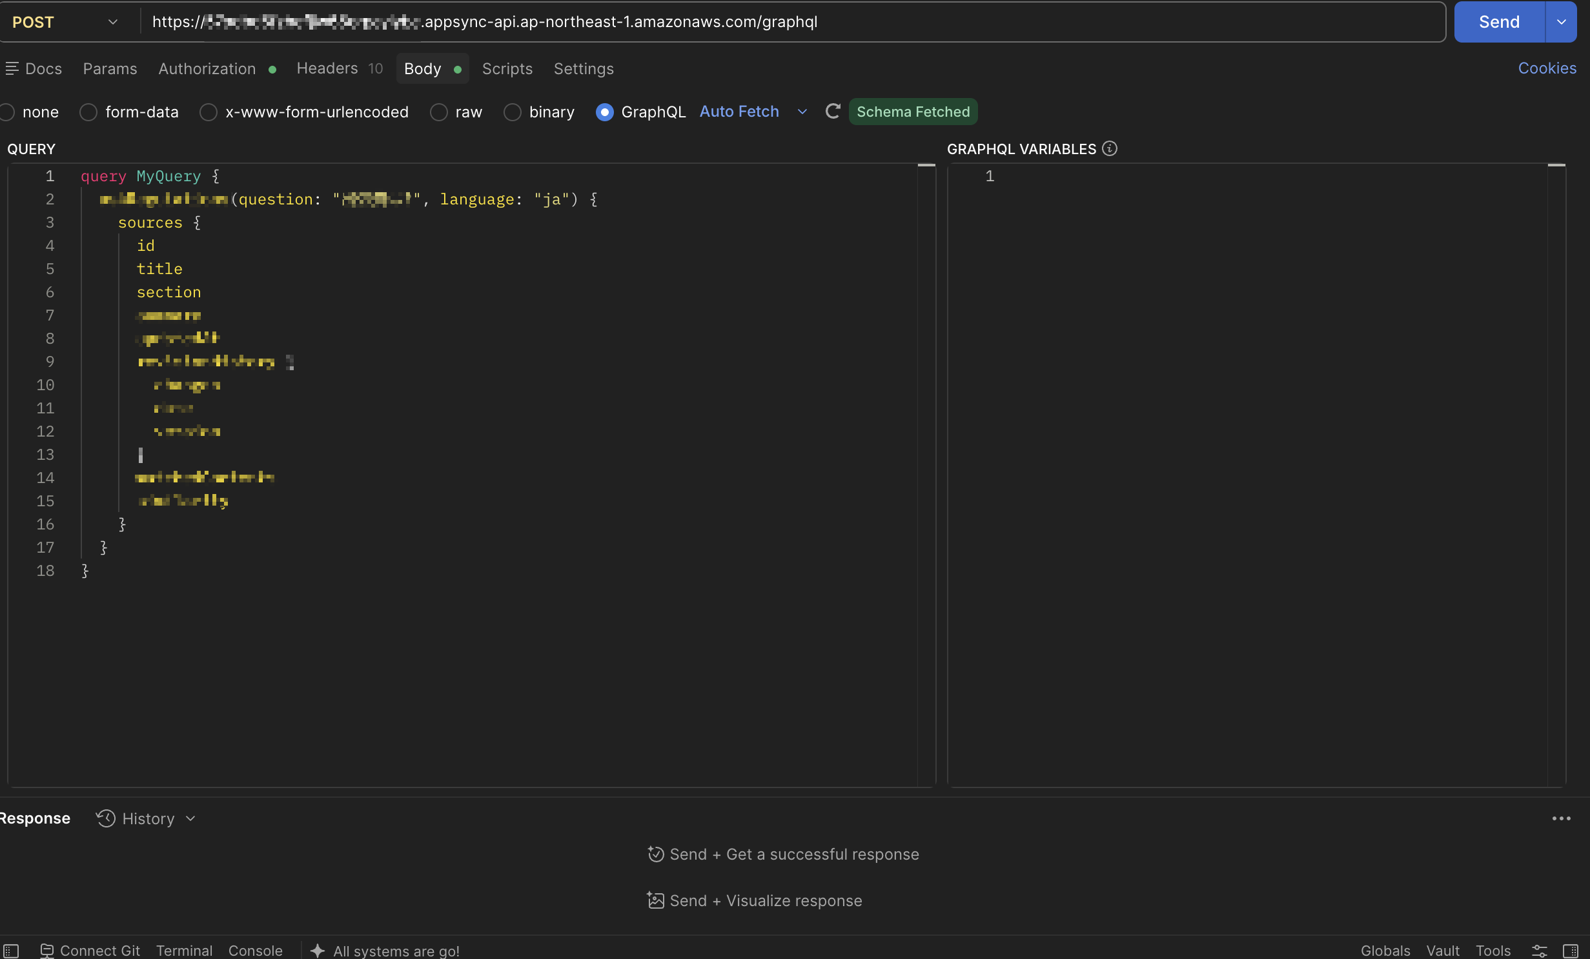Toggle the sidebar from status bar icon

(11, 951)
